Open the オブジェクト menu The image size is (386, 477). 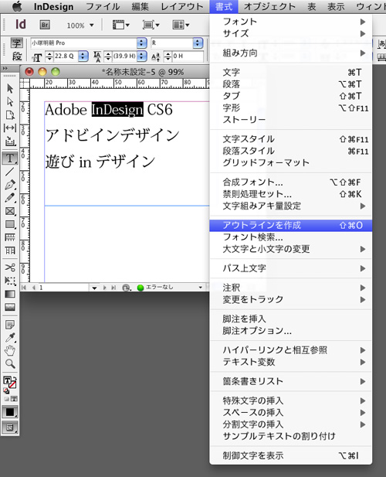pyautogui.click(x=269, y=7)
